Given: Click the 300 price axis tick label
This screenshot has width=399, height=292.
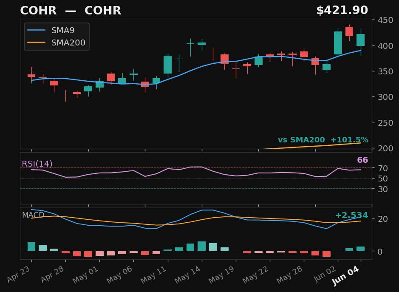Looking at the screenshot, I should pos(385,97).
